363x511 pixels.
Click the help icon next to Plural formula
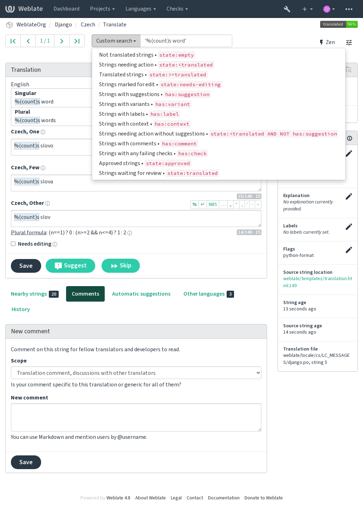click(130, 233)
